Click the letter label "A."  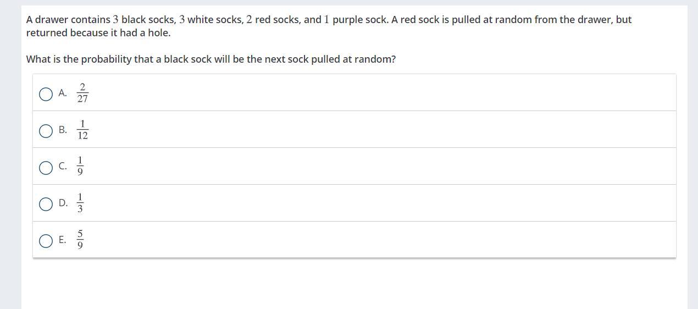click(63, 93)
